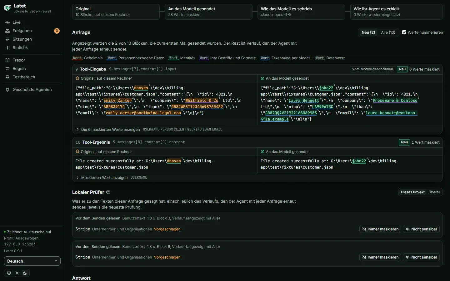Viewport: 450px width, 281px height.
Task: Click Immer maskieren for Block 3 Stripe
Action: click(380, 229)
